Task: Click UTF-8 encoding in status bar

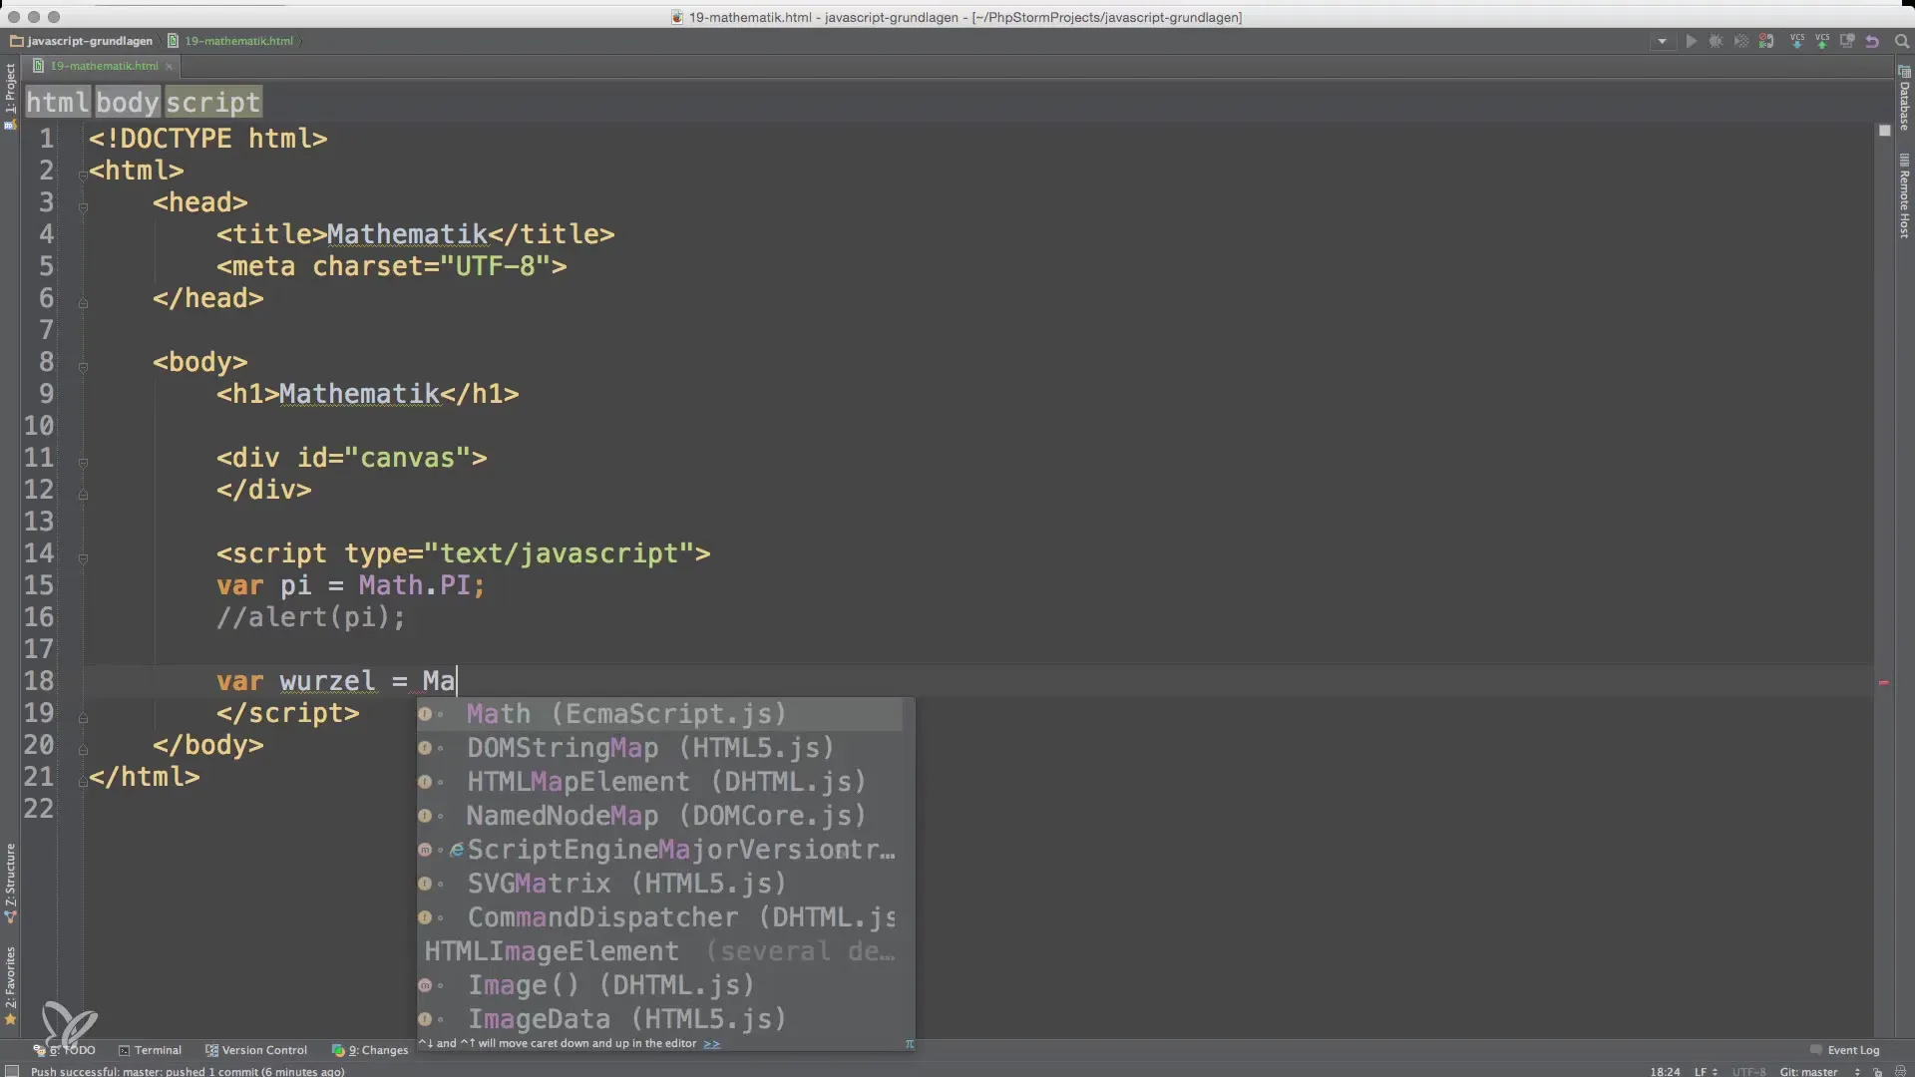Action: click(1749, 1072)
